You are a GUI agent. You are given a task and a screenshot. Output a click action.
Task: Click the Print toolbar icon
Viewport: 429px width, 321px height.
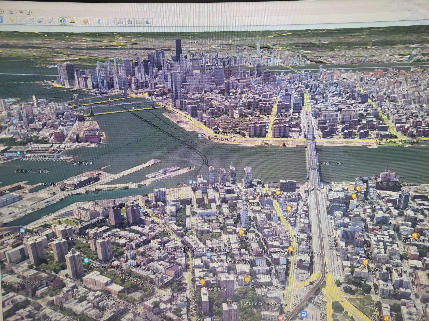(121, 22)
